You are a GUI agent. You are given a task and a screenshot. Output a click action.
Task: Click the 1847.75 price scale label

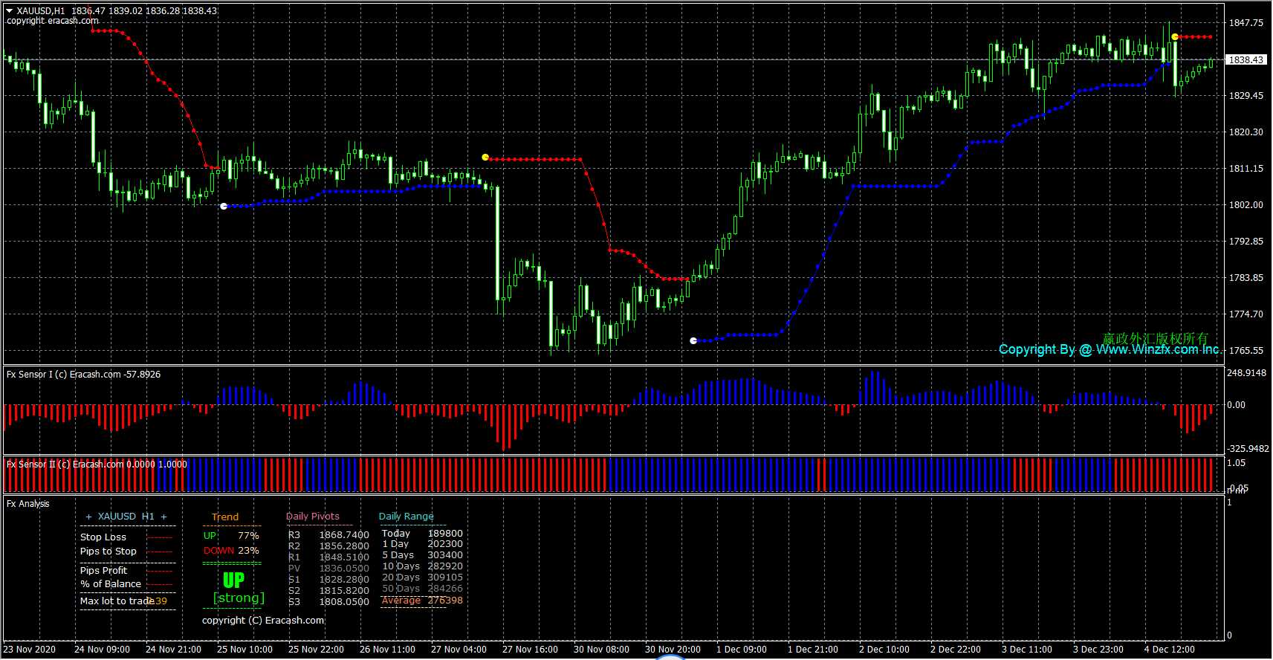[1246, 22]
